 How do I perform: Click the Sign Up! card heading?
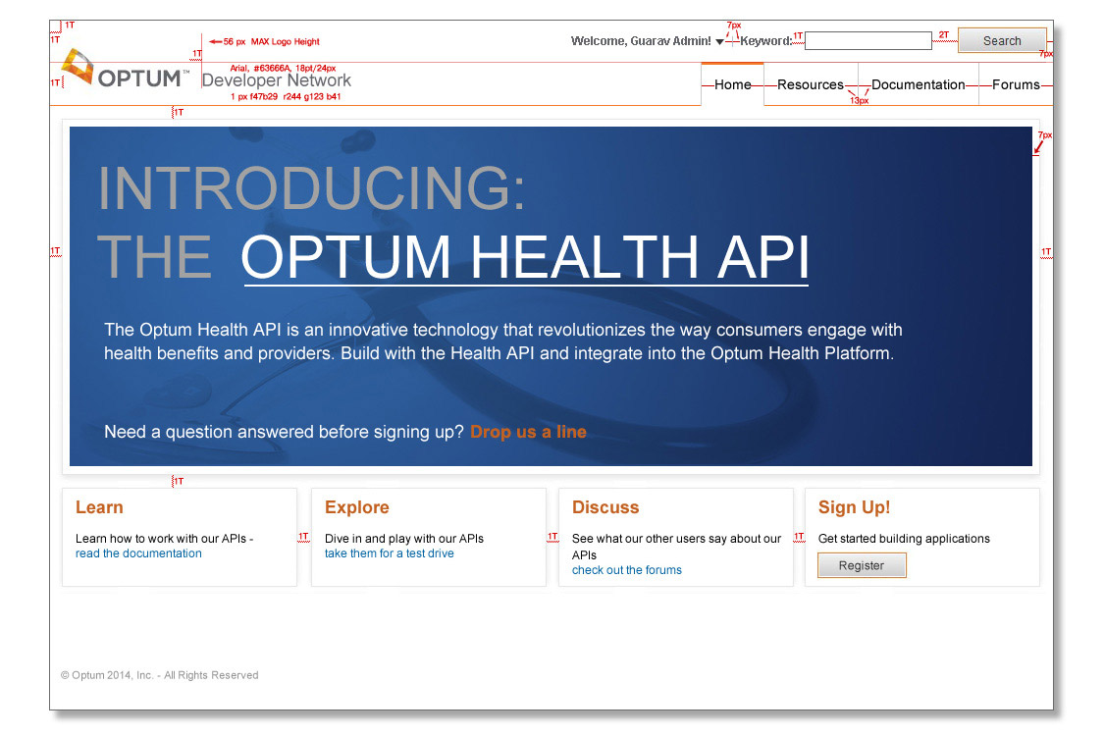[x=854, y=507]
